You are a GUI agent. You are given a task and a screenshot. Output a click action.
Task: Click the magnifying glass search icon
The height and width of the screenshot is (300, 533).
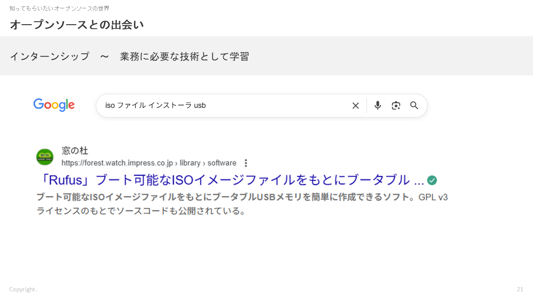414,105
